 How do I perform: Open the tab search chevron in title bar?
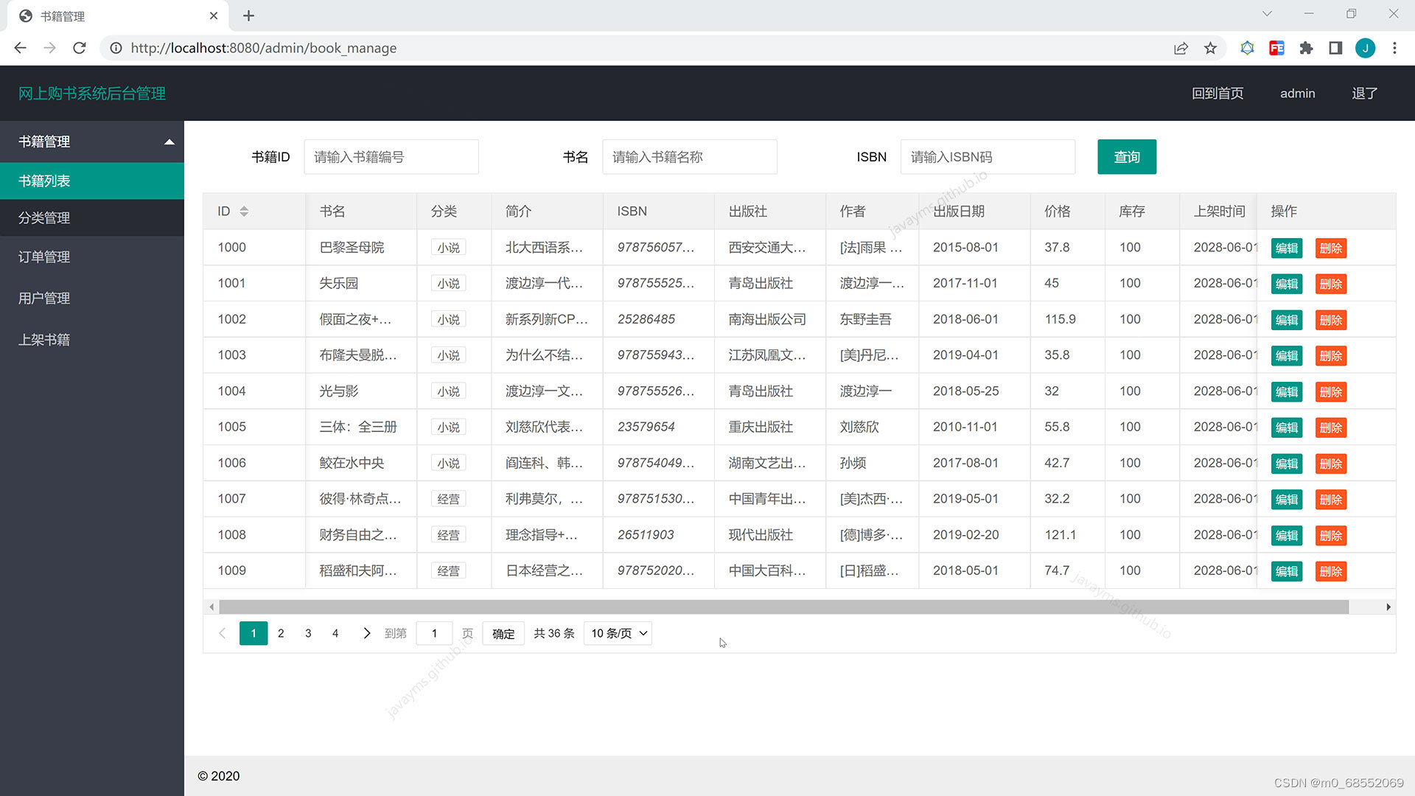[1267, 14]
